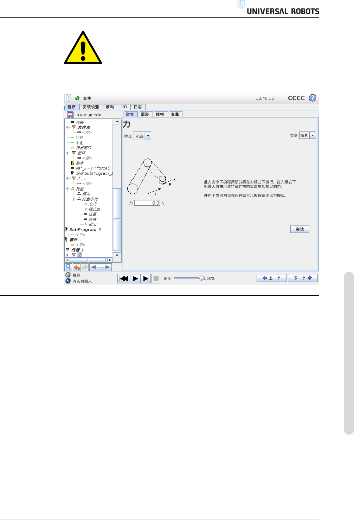Image resolution: width=354 pixels, height=520 pixels.
Task: Switch to the 日志 log tab
Action: 138,107
